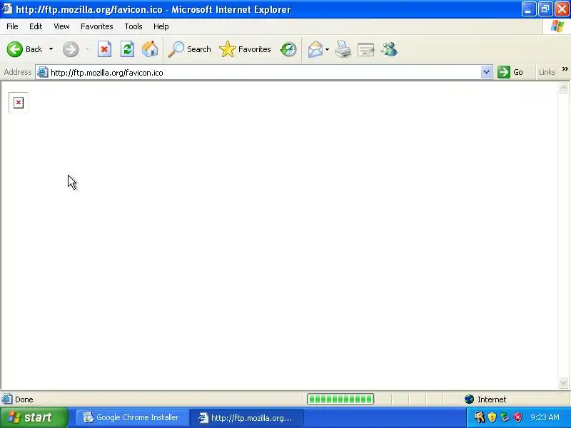Click the Windows flag logo

click(x=557, y=26)
